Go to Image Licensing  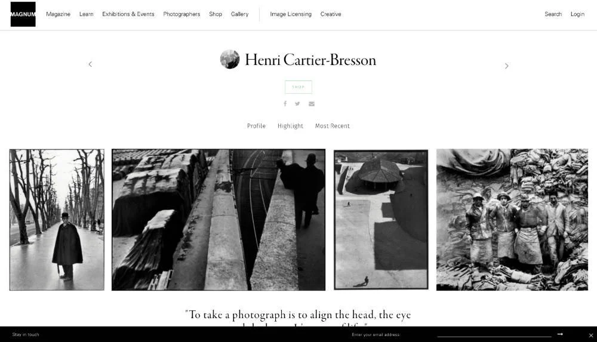point(291,14)
